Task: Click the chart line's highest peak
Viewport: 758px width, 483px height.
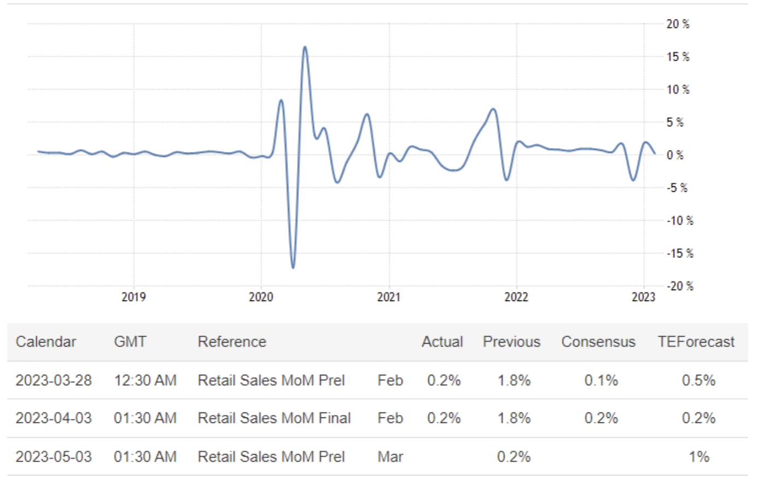Action: (305, 47)
